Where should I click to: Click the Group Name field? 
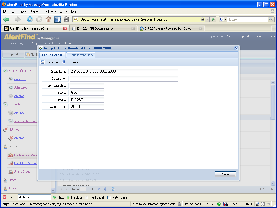[124, 71]
